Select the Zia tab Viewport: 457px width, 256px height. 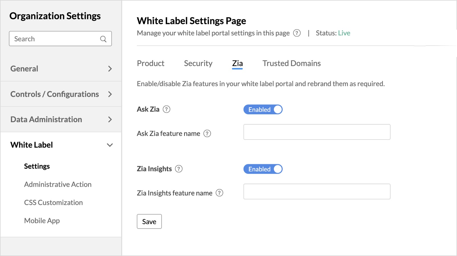coord(237,63)
